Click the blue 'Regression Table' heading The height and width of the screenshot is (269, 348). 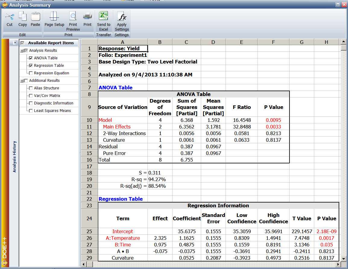(x=121, y=199)
